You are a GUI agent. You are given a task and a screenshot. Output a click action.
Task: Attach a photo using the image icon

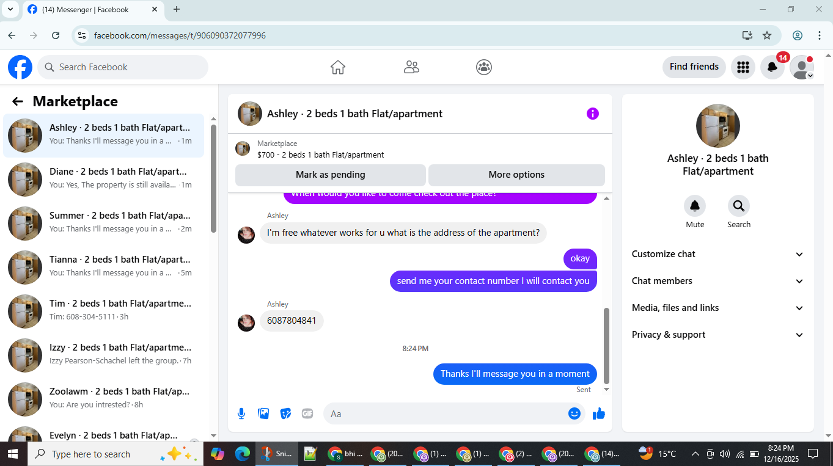[263, 413]
